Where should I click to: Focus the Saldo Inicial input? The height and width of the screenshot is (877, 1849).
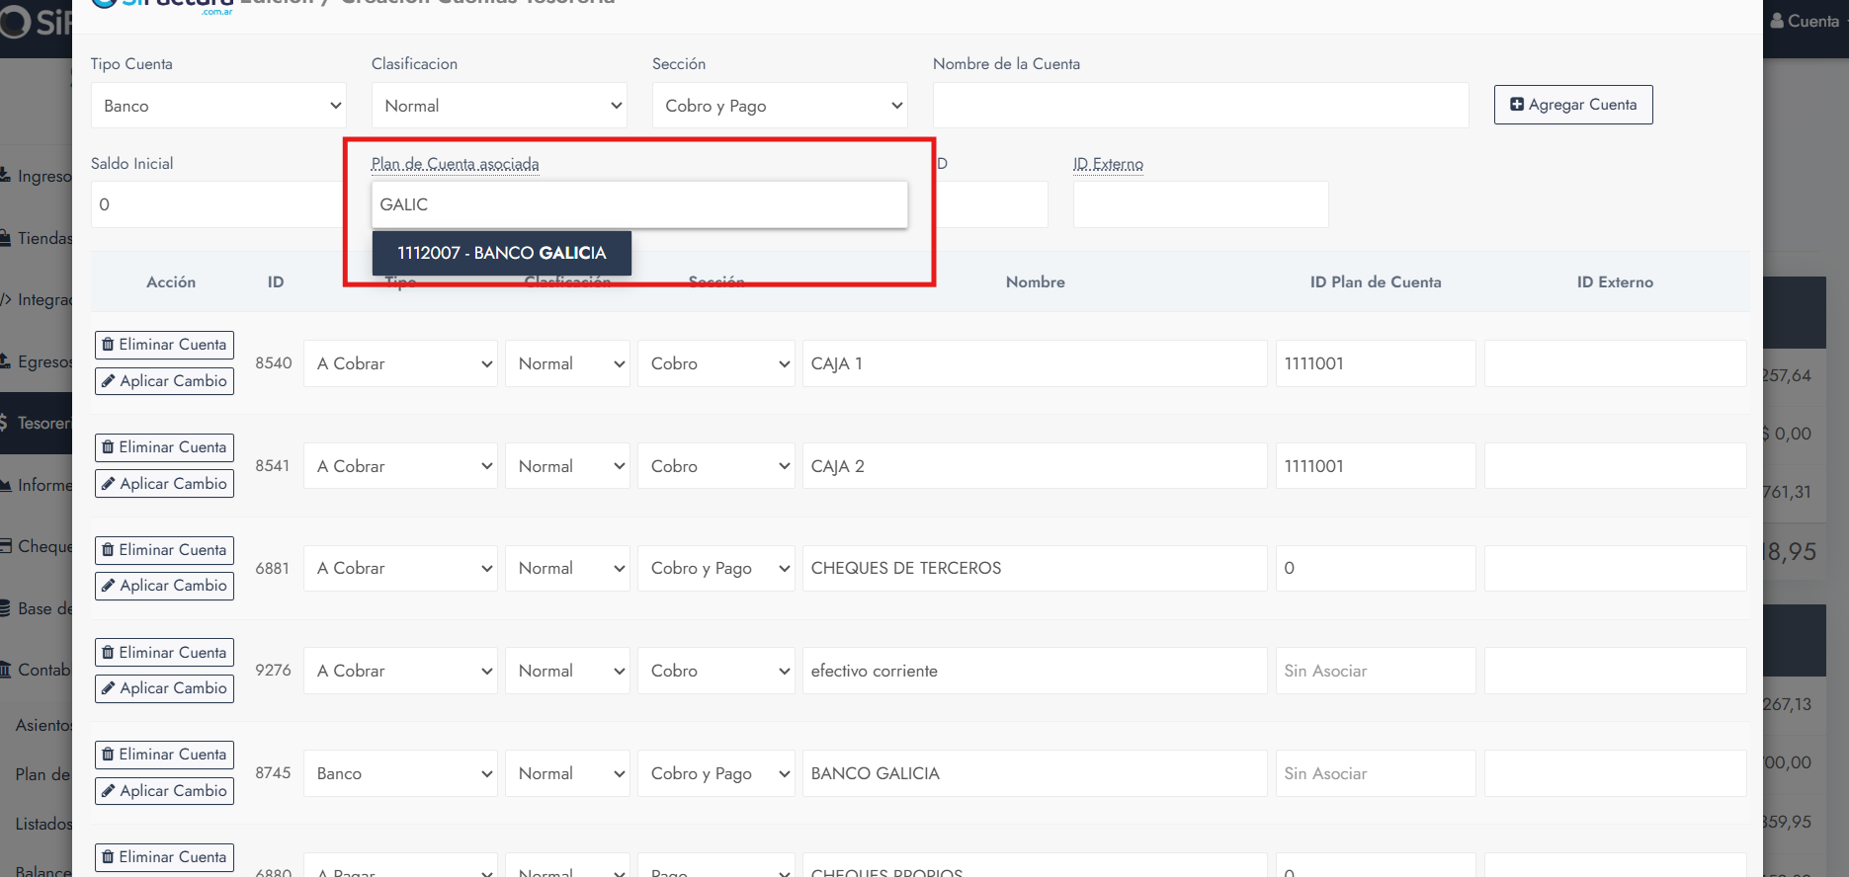click(217, 204)
